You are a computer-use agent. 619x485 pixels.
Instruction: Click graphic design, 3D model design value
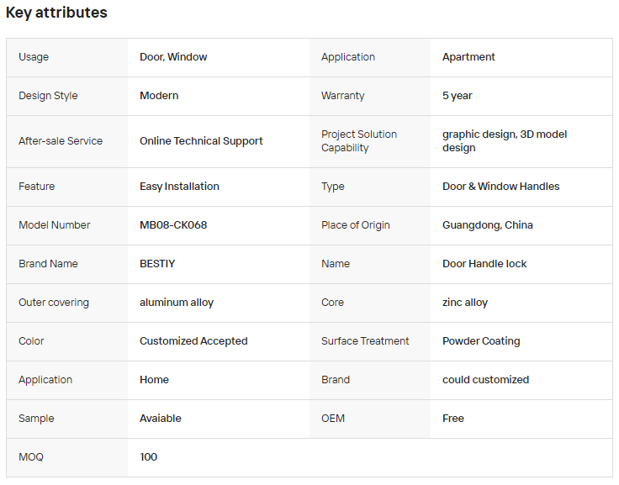pos(505,141)
